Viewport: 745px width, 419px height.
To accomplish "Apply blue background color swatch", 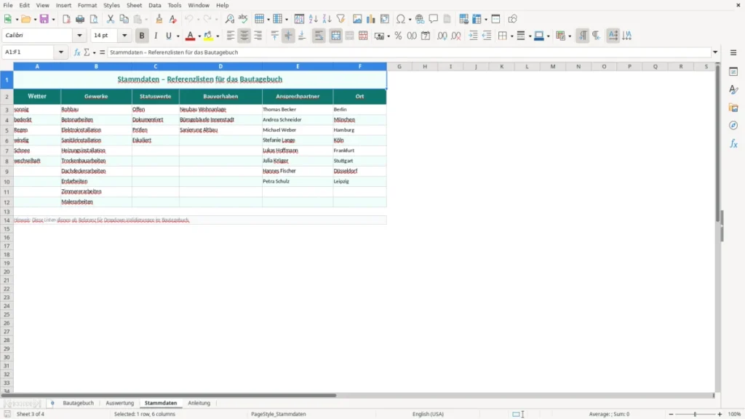I will click(x=539, y=36).
